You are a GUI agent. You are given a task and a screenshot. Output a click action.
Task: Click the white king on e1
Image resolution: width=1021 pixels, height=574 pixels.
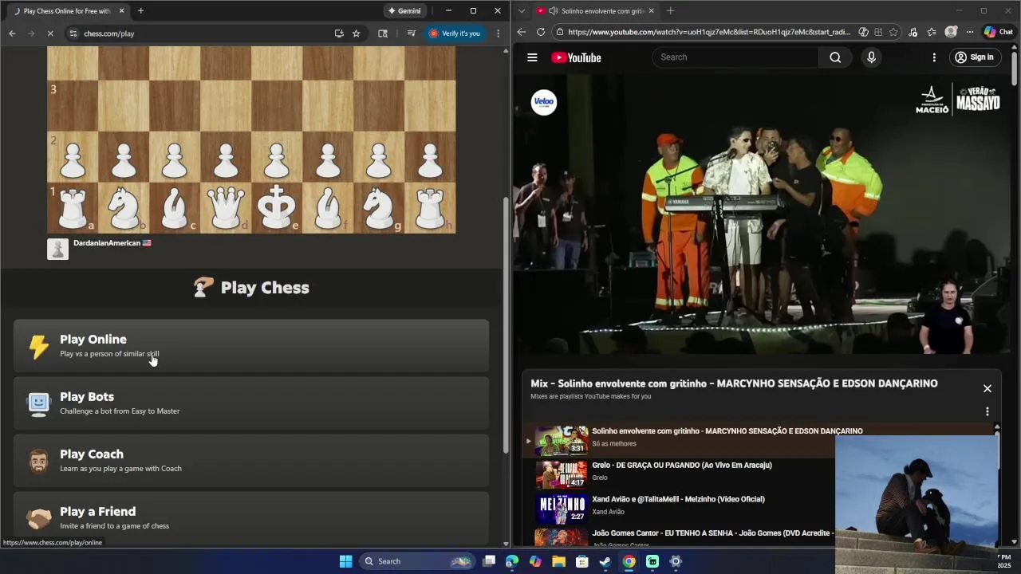click(277, 207)
